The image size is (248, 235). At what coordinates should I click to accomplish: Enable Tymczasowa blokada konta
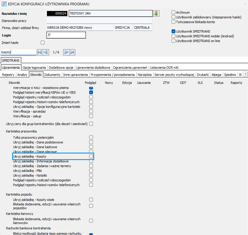point(174,22)
